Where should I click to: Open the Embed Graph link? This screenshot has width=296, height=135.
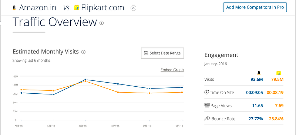pos(172,70)
